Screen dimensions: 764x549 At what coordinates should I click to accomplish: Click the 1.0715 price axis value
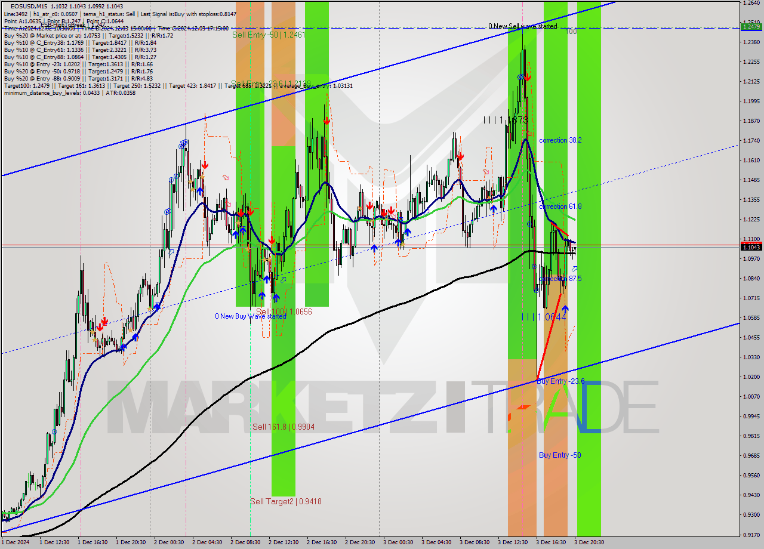pyautogui.click(x=751, y=298)
